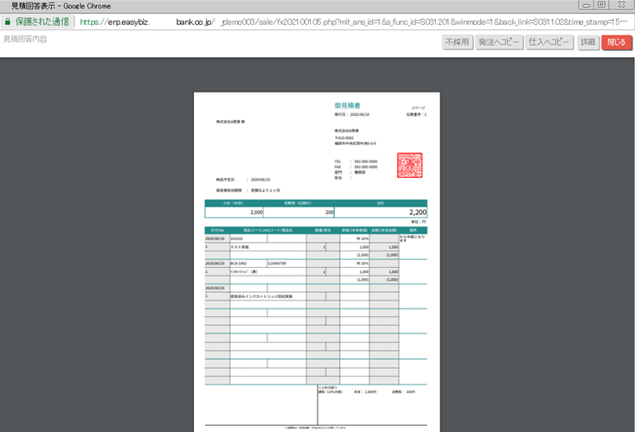This screenshot has height=432, width=635.
Task: Click product code 101010 in first row
Action: [x=236, y=238]
